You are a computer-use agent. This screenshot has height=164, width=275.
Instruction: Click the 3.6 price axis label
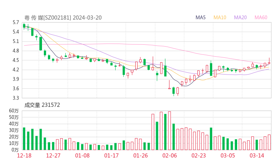click(x=16, y=88)
